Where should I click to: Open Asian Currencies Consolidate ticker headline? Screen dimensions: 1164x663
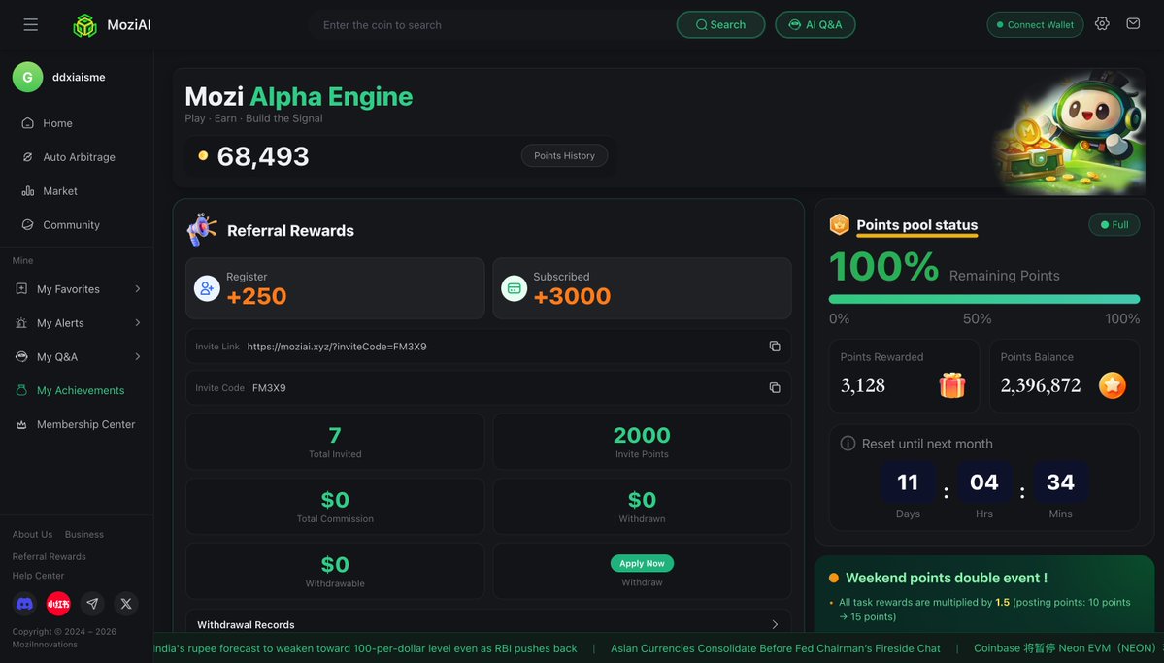click(775, 648)
